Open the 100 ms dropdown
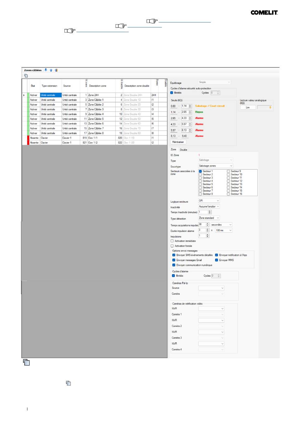Image resolution: width=296 pixels, height=422 pixels. [x=224, y=230]
